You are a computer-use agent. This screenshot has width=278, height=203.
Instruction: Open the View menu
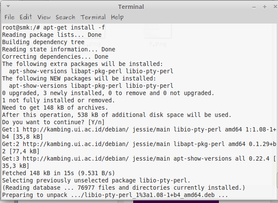point(44,17)
